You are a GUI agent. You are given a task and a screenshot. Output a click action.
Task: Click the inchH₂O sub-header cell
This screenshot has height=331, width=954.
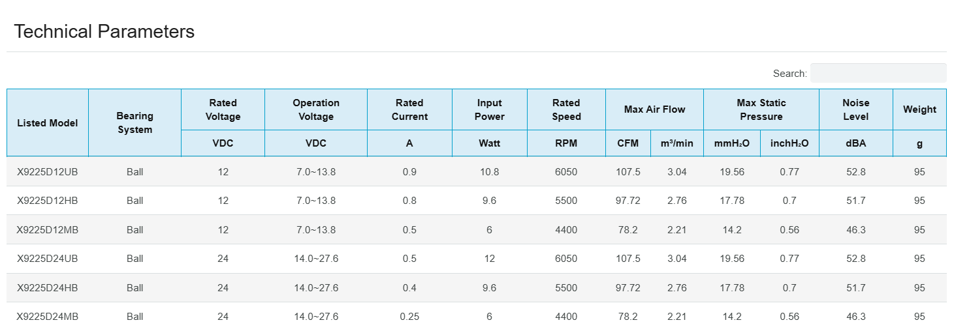click(x=789, y=143)
